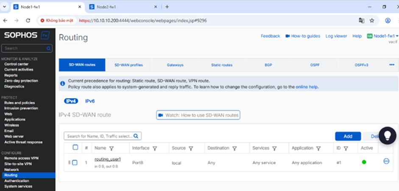The width and height of the screenshot is (399, 191).
Task: Click the search magnifier icon in sidebar
Action: coord(49,49)
